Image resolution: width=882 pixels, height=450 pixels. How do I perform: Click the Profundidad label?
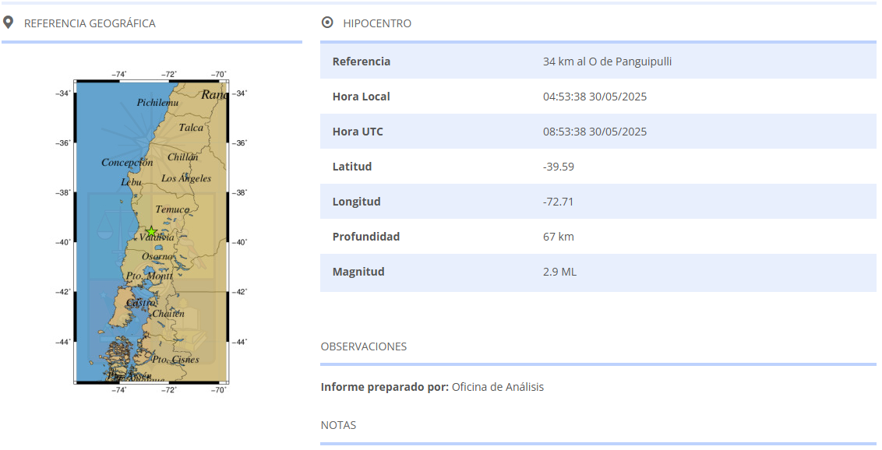(365, 237)
